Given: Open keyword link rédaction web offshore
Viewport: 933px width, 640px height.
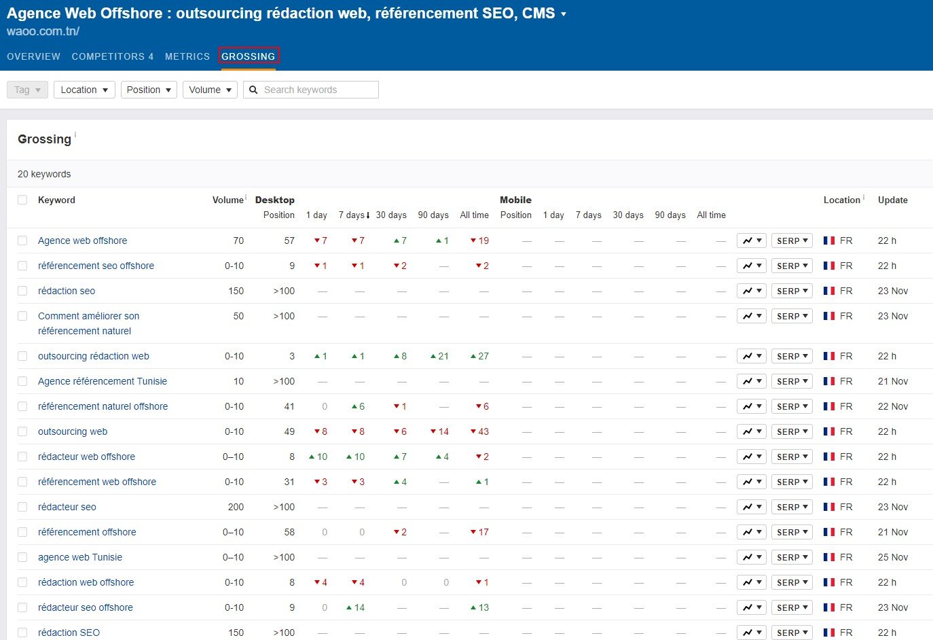Looking at the screenshot, I should [x=86, y=582].
